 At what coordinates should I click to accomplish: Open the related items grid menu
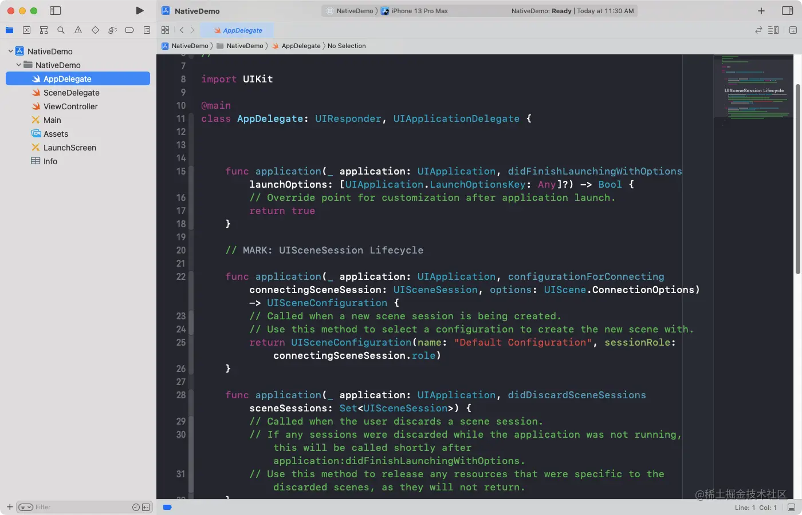click(x=166, y=30)
